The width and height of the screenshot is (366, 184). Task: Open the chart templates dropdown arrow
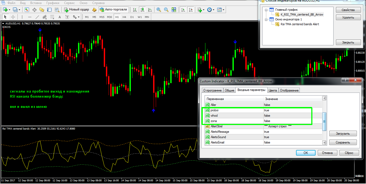pos(224,10)
